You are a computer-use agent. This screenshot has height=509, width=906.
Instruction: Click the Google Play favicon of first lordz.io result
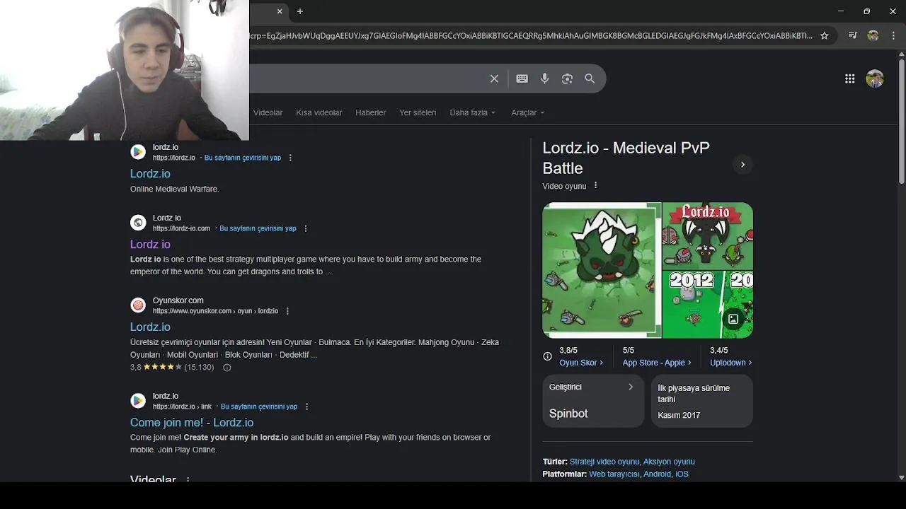click(138, 152)
